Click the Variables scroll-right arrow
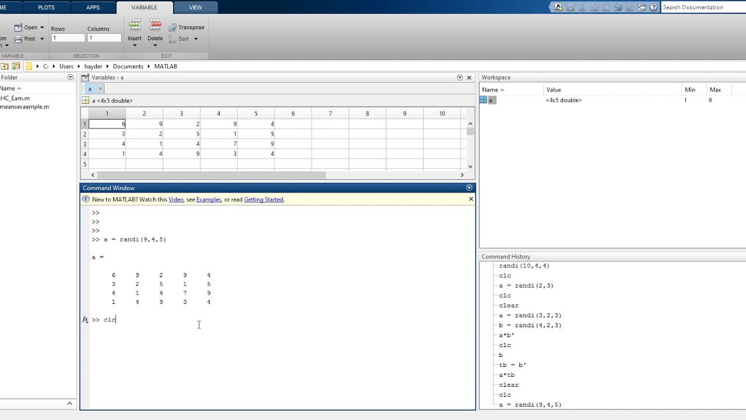The height and width of the screenshot is (420, 746). click(462, 174)
